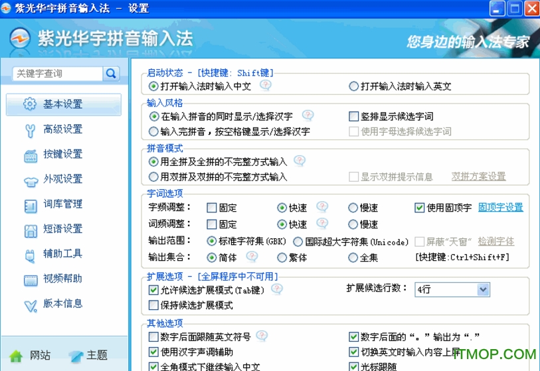Open 高级设置 section

pos(62,129)
